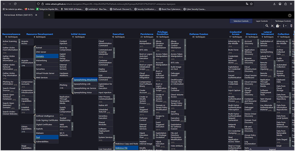Image resolution: width=295 pixels, height=151 pixels.
Task: Switch to Layer Controls tab
Action: pos(262,21)
